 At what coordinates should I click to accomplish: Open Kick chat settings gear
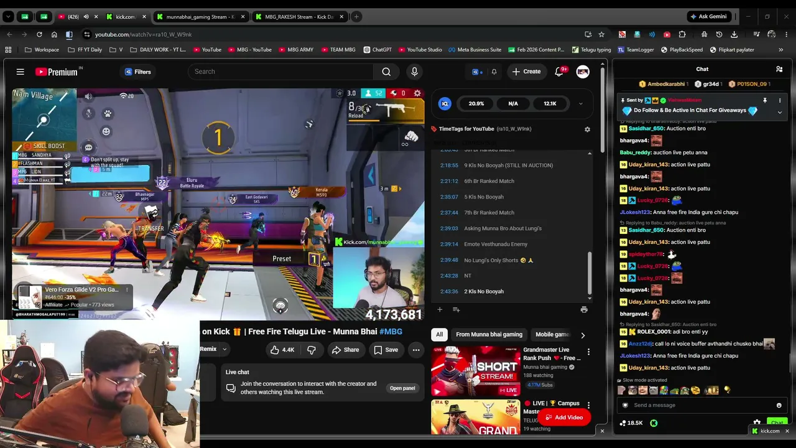(x=757, y=422)
